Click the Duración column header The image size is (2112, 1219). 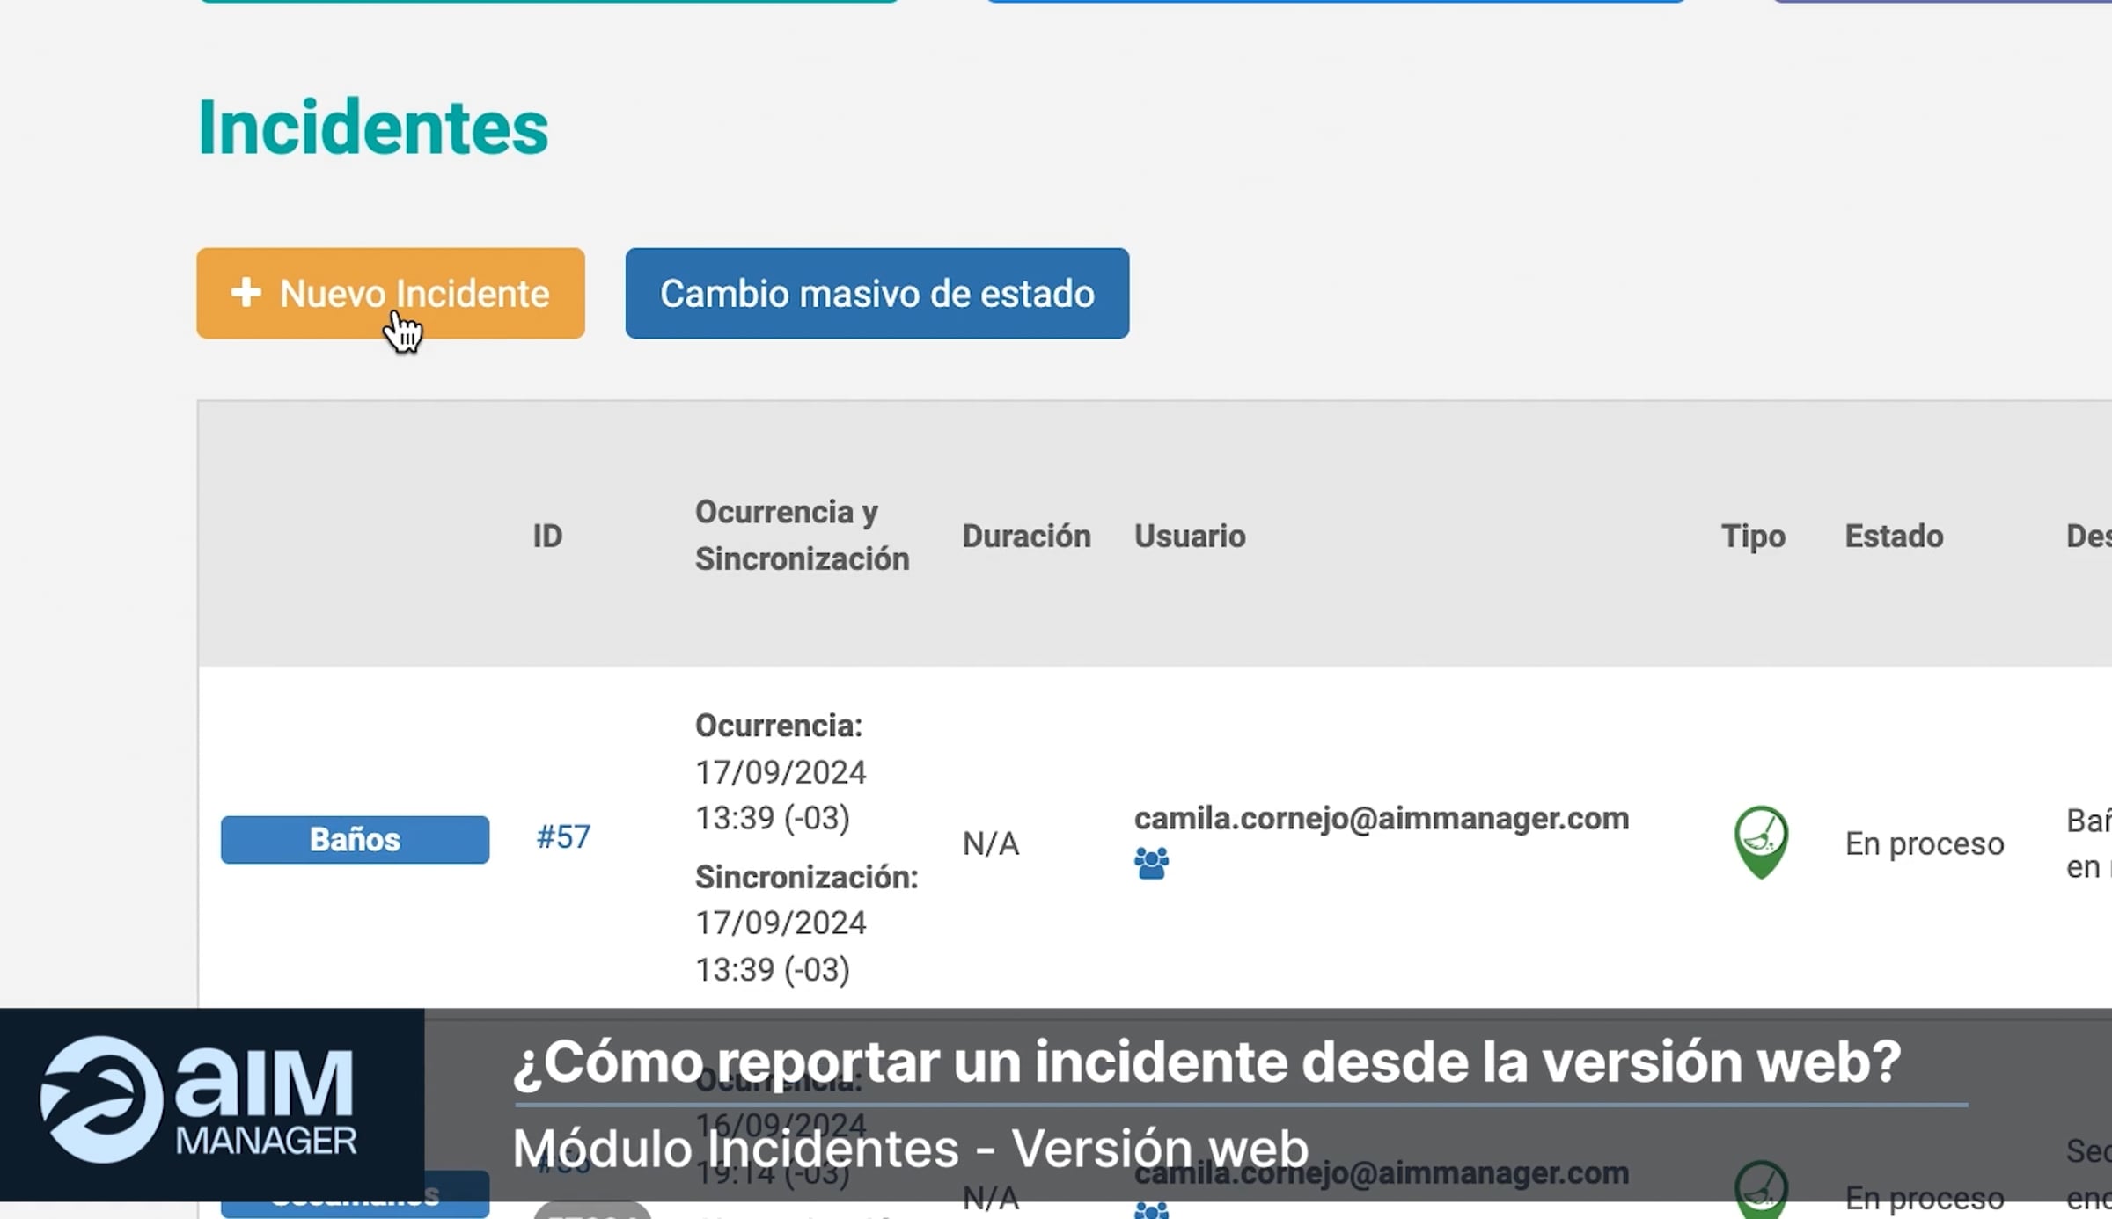point(1026,536)
